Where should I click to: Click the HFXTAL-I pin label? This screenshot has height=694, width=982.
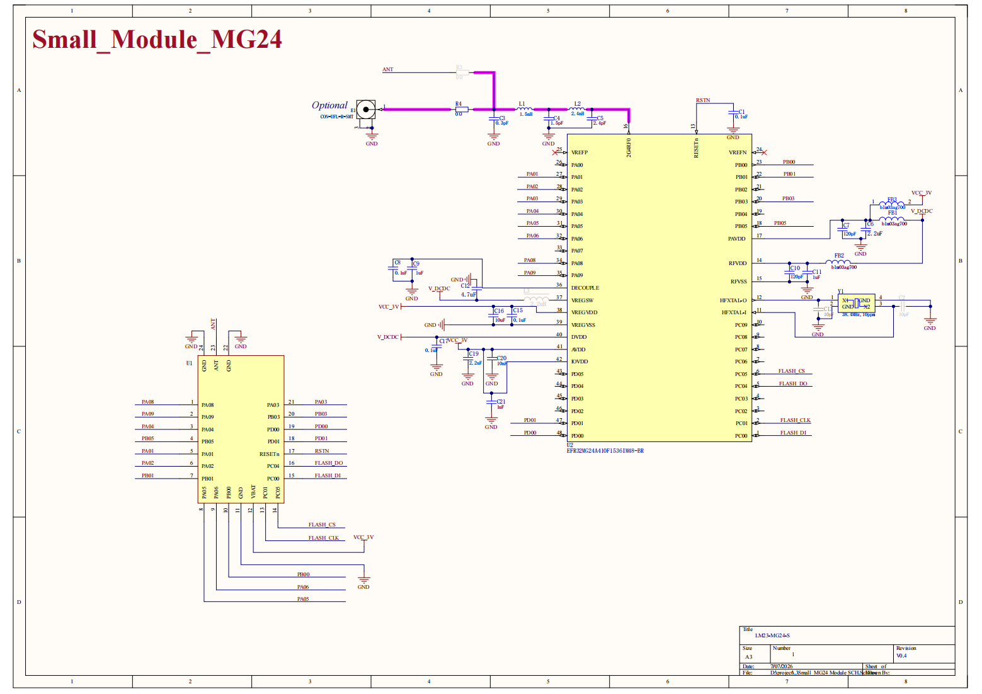(x=734, y=312)
